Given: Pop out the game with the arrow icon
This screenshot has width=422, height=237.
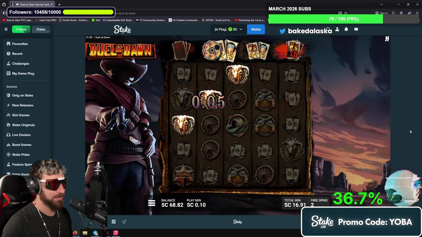Looking at the screenshot, I should (124, 222).
